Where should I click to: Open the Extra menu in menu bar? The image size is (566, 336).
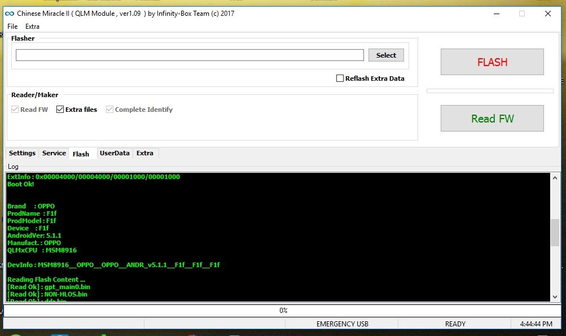coord(32,27)
